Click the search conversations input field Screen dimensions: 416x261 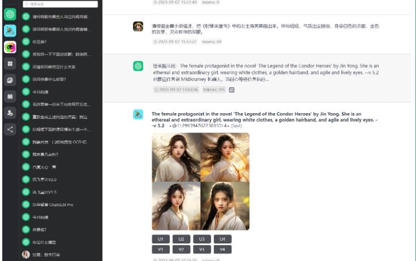(60, 4)
